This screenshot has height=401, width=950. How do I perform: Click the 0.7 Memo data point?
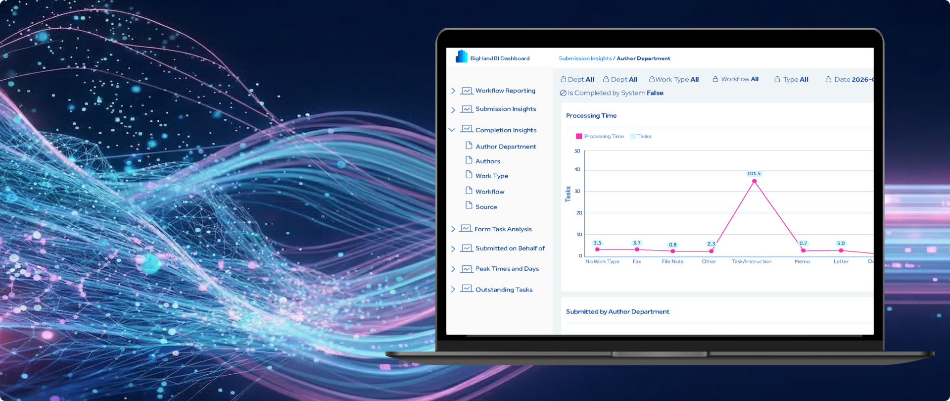[x=803, y=251]
